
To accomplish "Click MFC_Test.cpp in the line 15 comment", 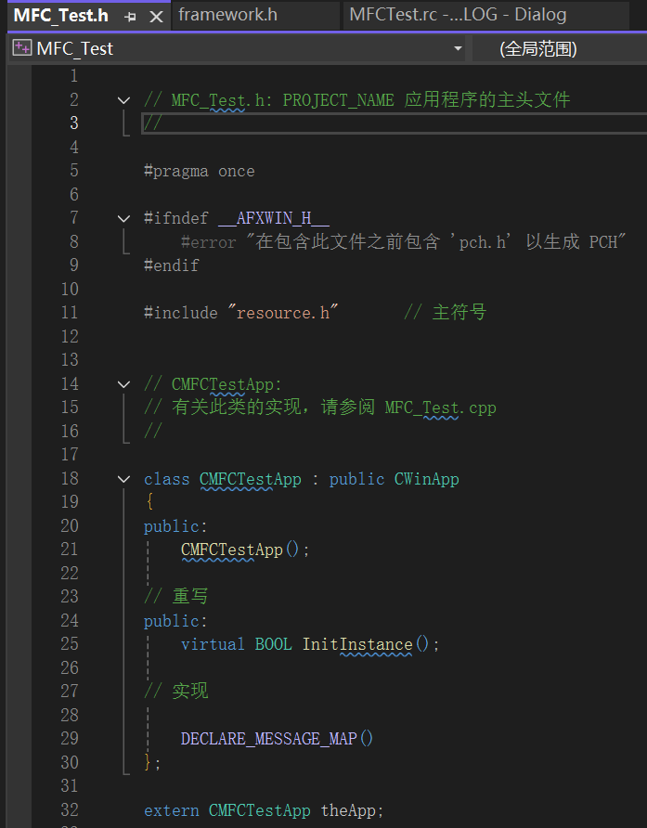I will click(441, 408).
